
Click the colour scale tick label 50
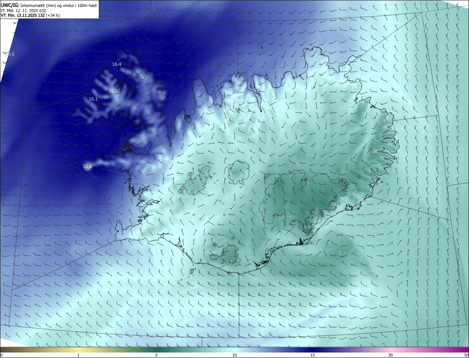pyautogui.click(x=466, y=355)
